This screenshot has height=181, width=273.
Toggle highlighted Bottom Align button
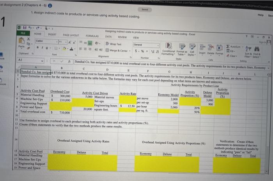point(90,43)
